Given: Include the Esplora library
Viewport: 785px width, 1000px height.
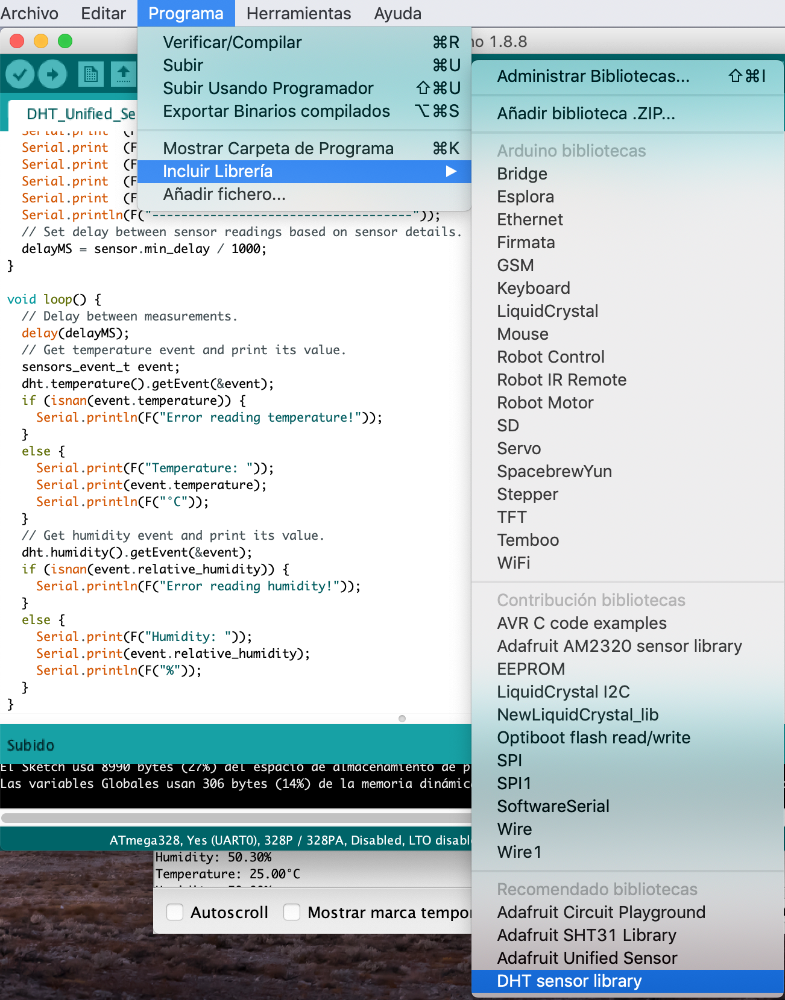Looking at the screenshot, I should click(x=628, y=197).
